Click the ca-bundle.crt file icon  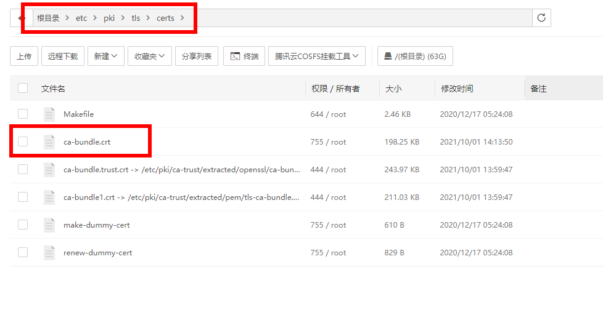pyautogui.click(x=49, y=142)
